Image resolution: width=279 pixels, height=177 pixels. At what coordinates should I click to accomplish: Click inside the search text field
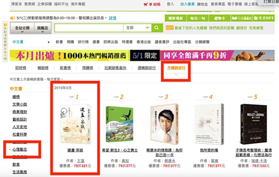[x=89, y=28]
